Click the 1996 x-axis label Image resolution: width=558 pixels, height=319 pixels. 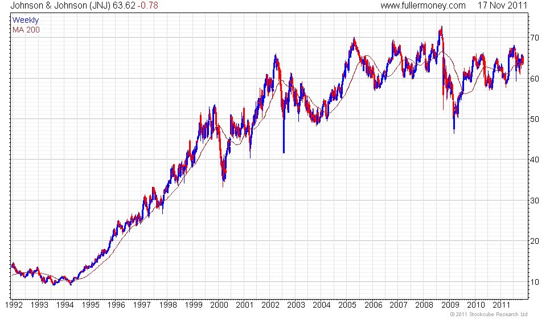point(116,305)
